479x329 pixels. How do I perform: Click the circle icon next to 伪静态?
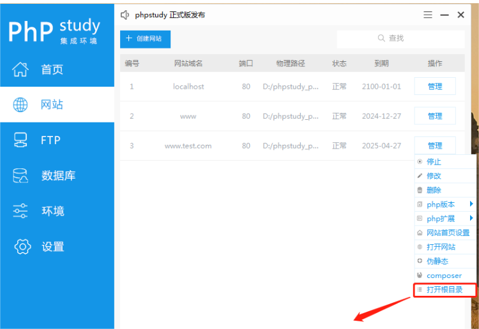tap(420, 261)
